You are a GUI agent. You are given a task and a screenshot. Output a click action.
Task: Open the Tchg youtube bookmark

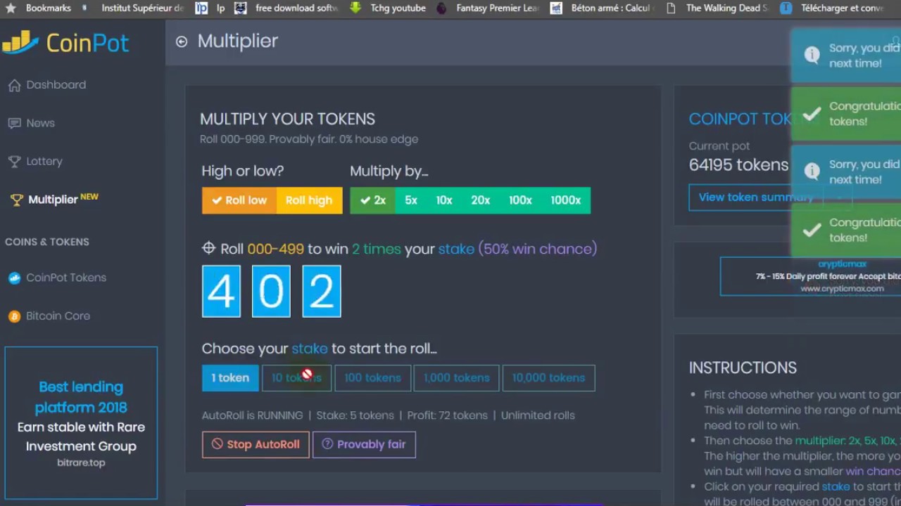(x=389, y=8)
